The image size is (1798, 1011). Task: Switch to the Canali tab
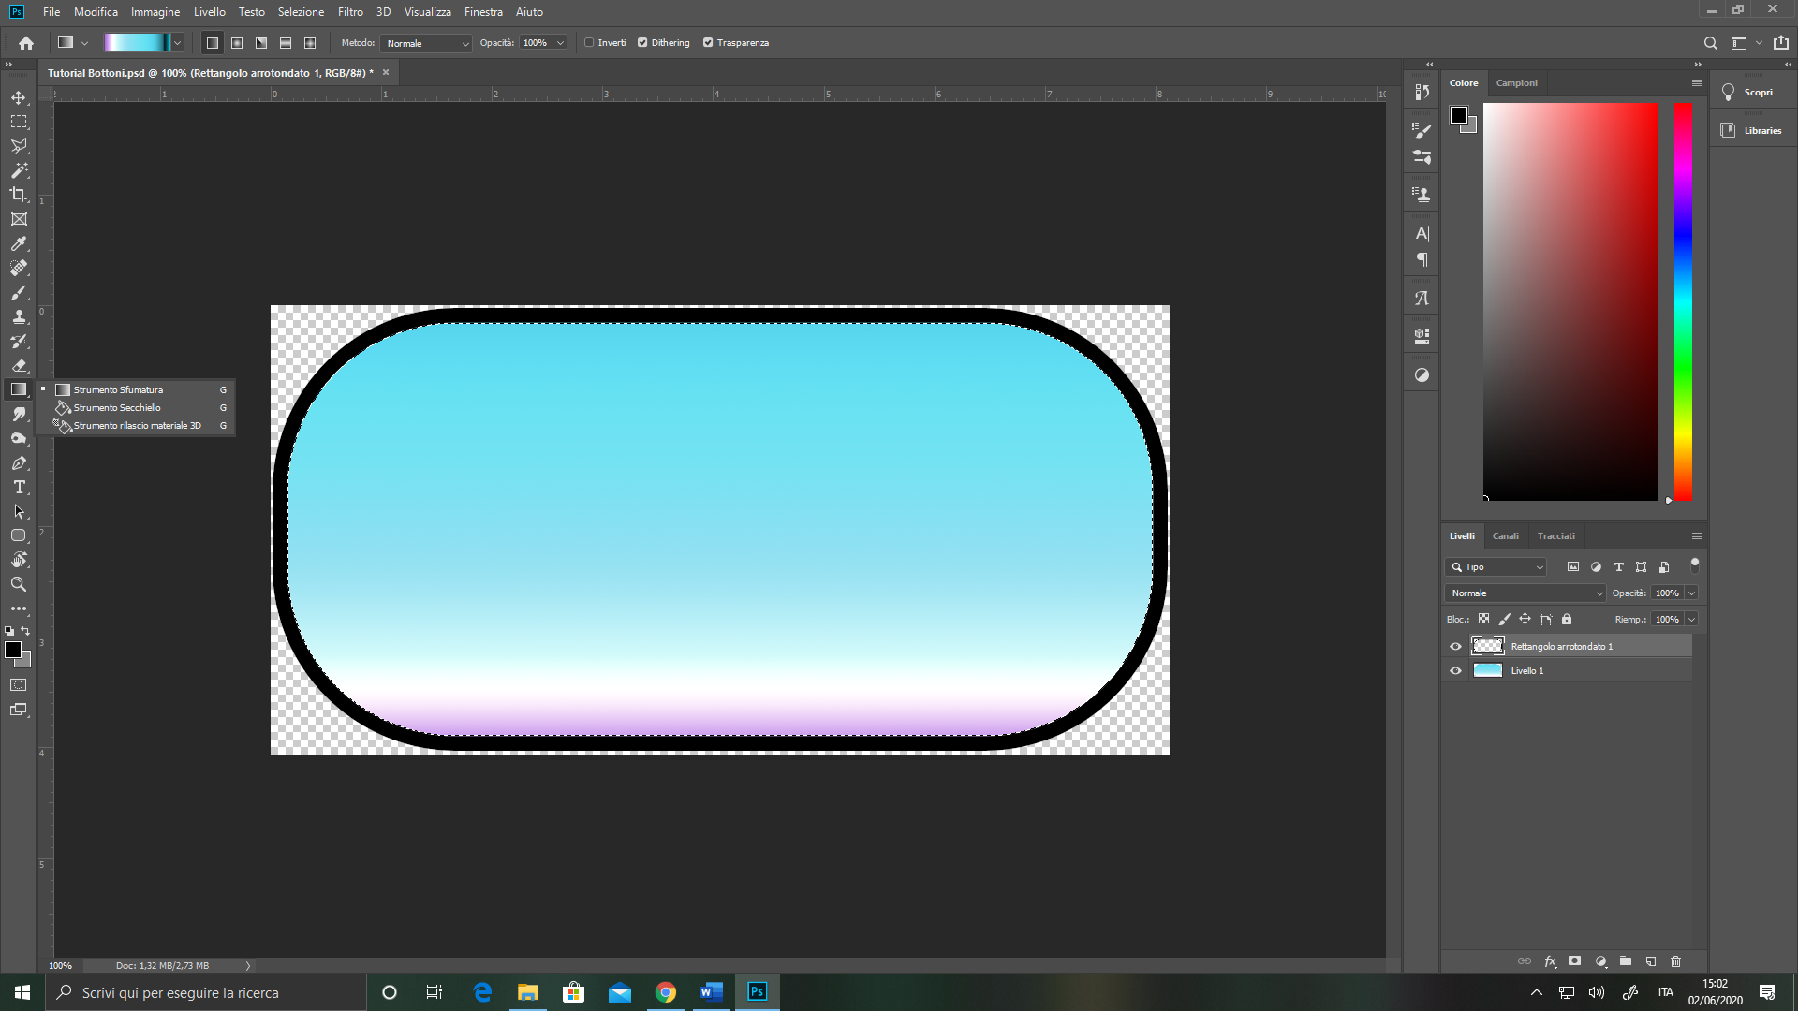1505,536
